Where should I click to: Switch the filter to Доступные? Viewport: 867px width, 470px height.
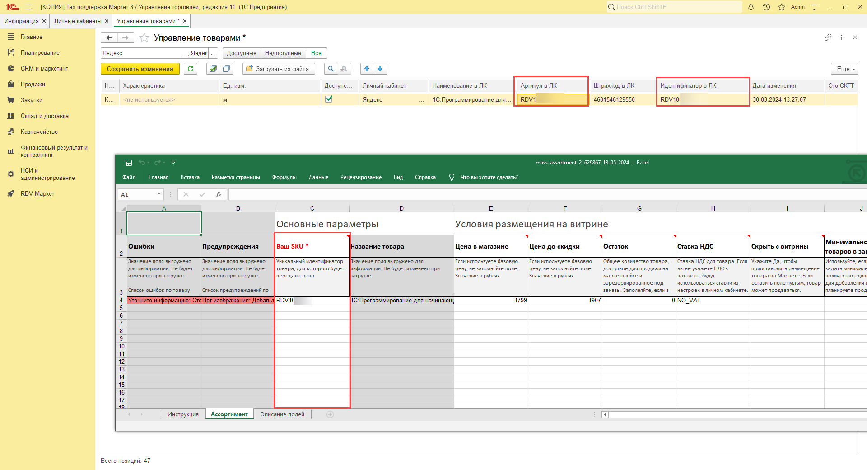pos(242,53)
